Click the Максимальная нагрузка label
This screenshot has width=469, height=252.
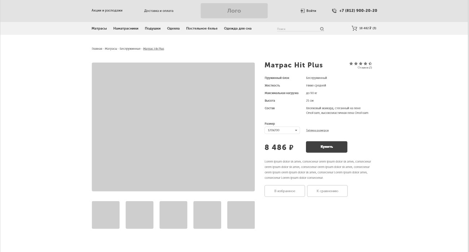click(281, 93)
